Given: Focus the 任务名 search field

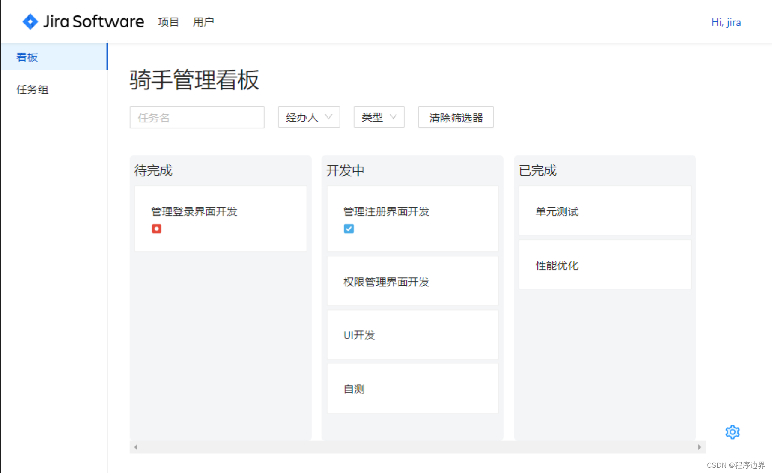Looking at the screenshot, I should [x=197, y=117].
